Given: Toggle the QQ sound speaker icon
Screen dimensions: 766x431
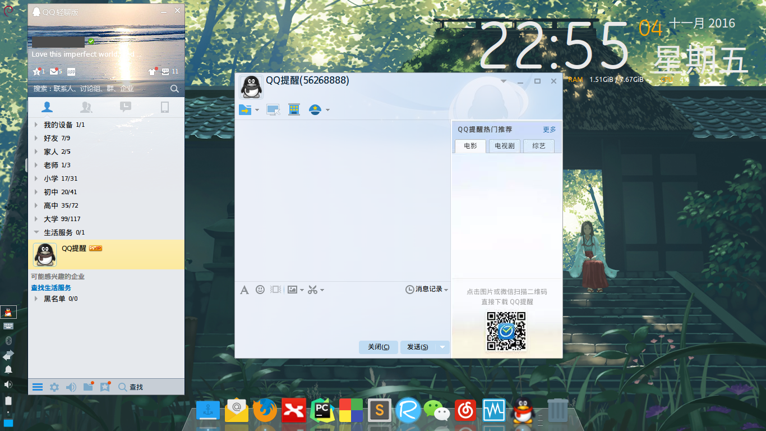Looking at the screenshot, I should tap(71, 387).
